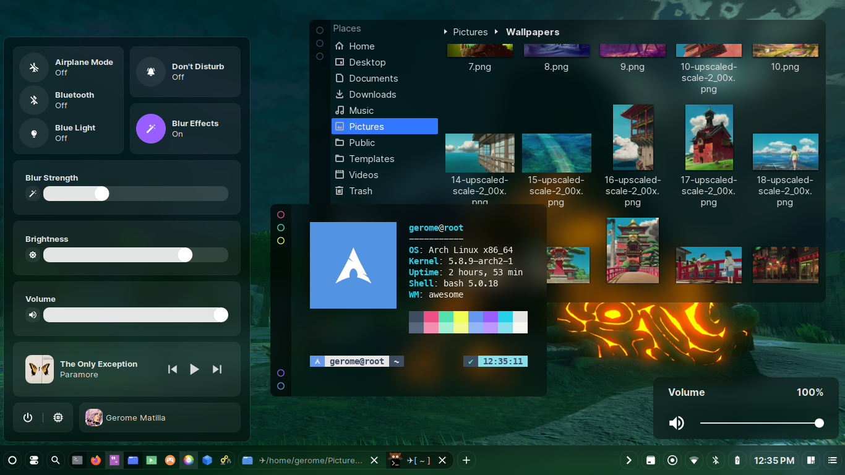Click the Brightness slider track

point(135,255)
